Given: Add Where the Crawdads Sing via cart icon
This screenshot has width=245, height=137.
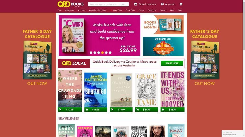Looking at the screenshot, I should tap(60, 110).
